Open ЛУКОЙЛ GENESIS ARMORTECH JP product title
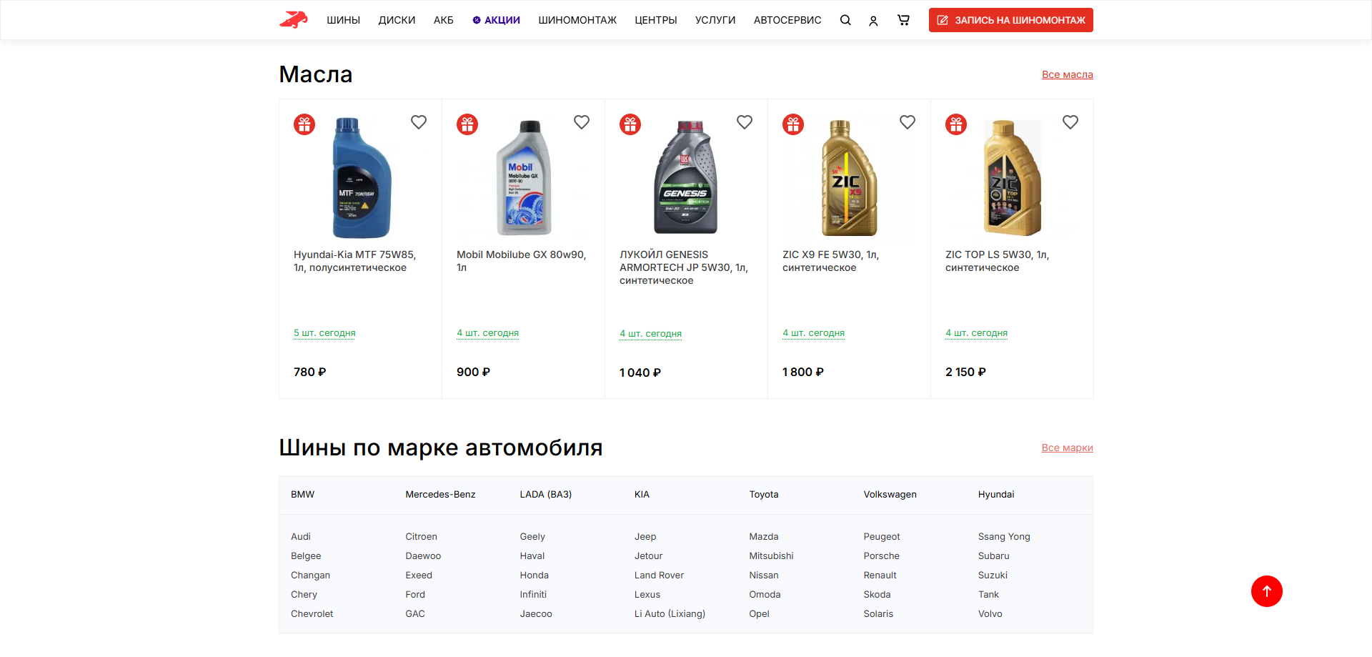The image size is (1372, 657). click(684, 267)
